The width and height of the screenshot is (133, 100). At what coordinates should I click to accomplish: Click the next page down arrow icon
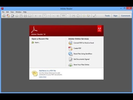click(40, 16)
